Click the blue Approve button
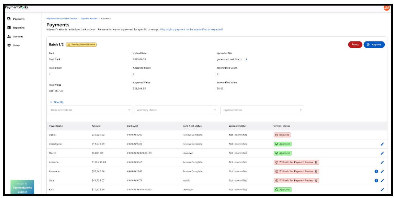This screenshot has width=394, height=198. click(374, 45)
